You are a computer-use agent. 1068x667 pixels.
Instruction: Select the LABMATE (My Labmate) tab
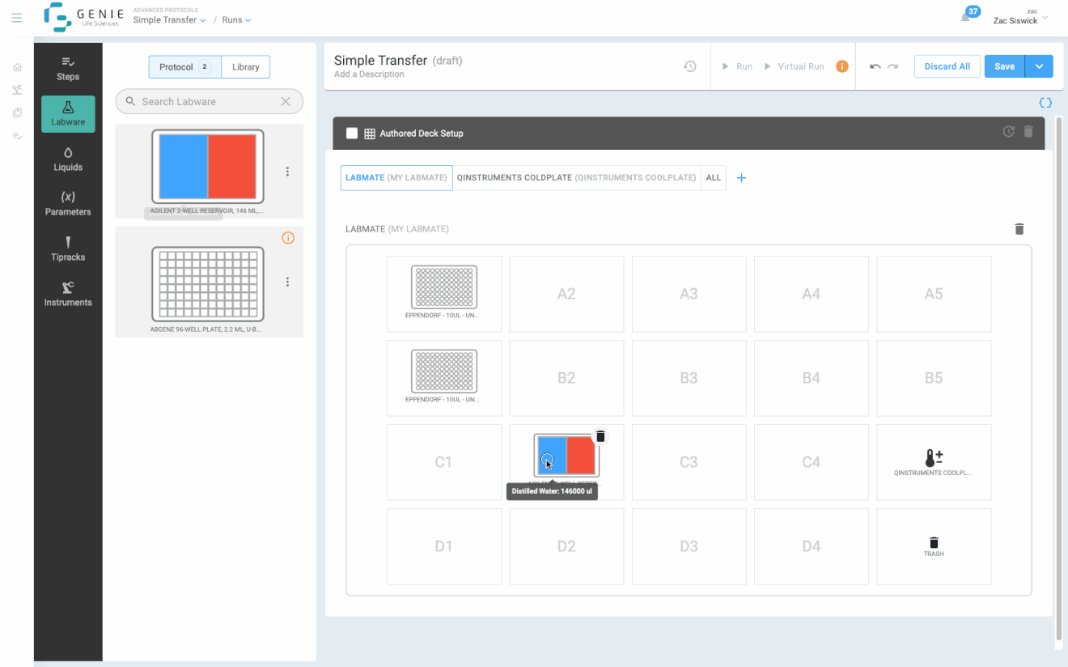[396, 178]
